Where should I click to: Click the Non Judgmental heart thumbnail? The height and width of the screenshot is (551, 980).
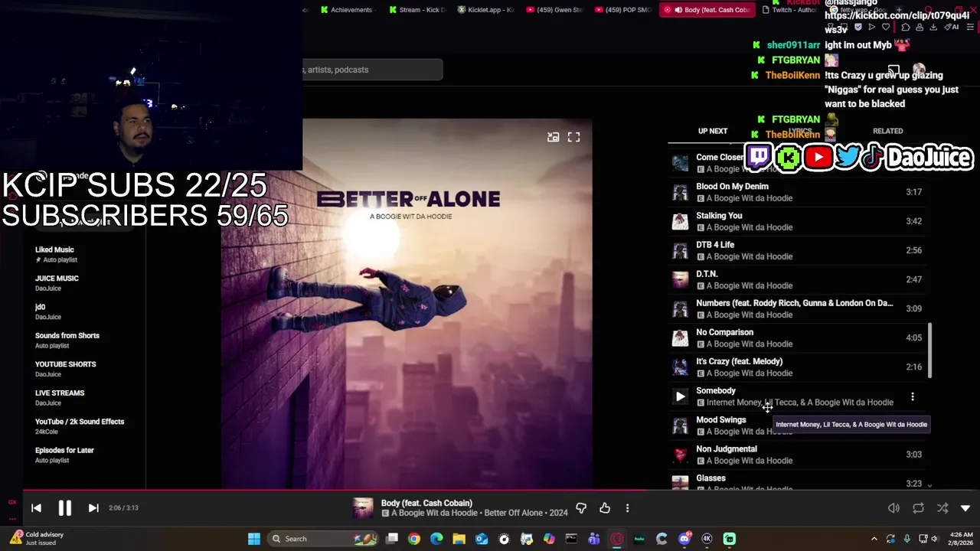(680, 455)
